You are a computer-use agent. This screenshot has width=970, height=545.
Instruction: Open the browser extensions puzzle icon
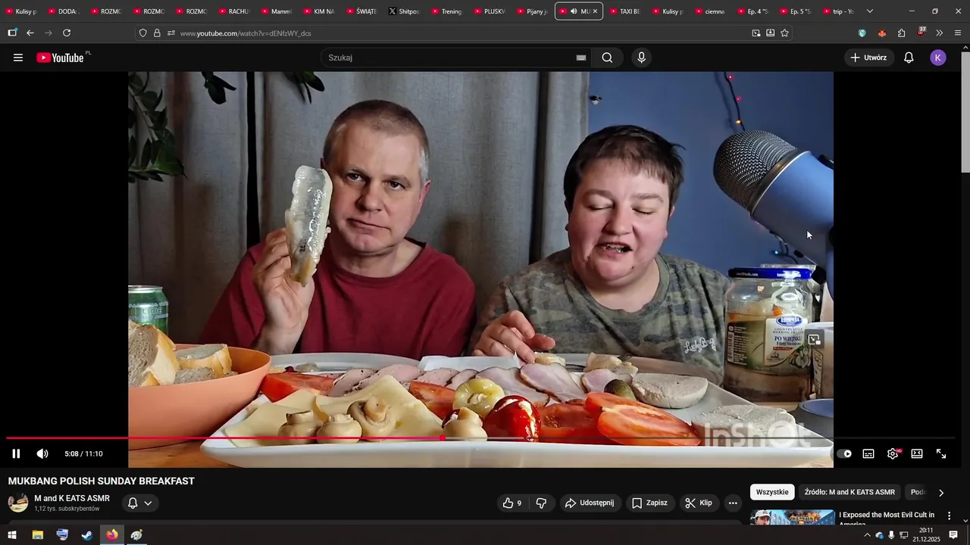(x=901, y=33)
